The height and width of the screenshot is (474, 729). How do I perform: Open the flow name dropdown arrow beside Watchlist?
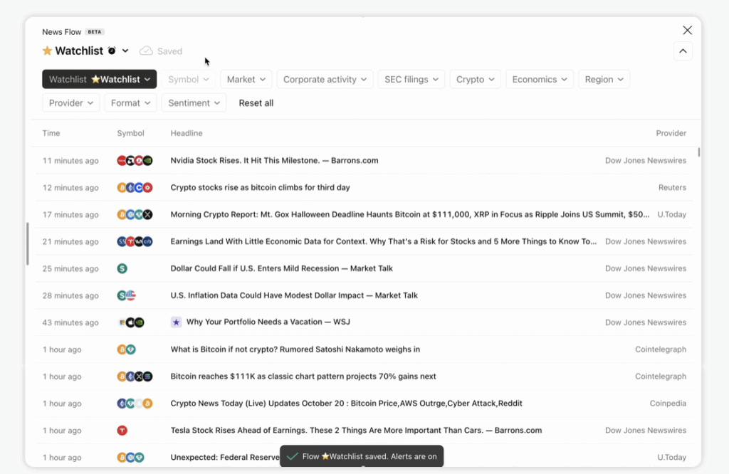pyautogui.click(x=125, y=51)
